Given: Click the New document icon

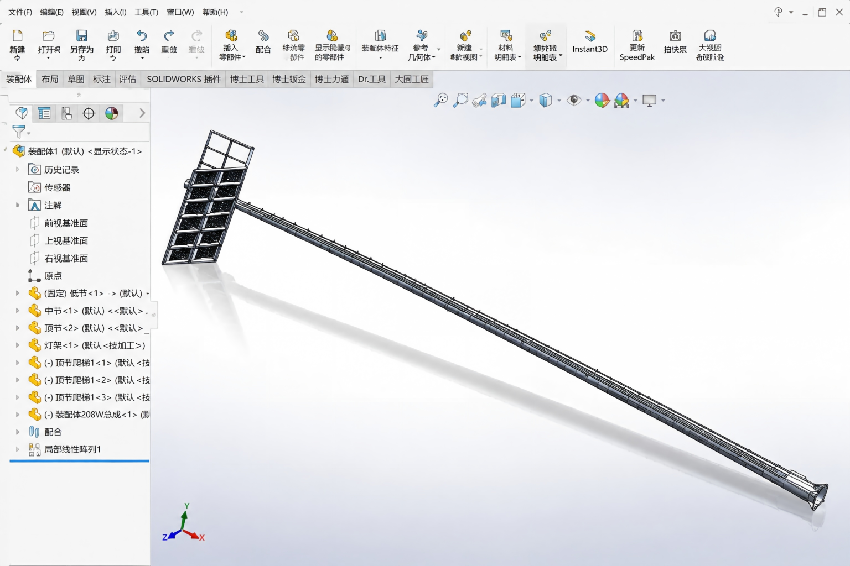Looking at the screenshot, I should [17, 36].
